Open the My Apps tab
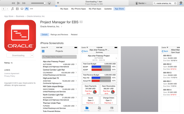184x114 pixels. (64, 9)
